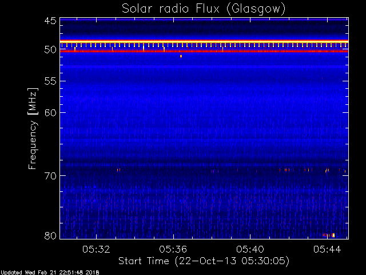Click the bright yellow-white band near 49 MHz
The width and height of the screenshot is (366, 275).
[x=204, y=41]
